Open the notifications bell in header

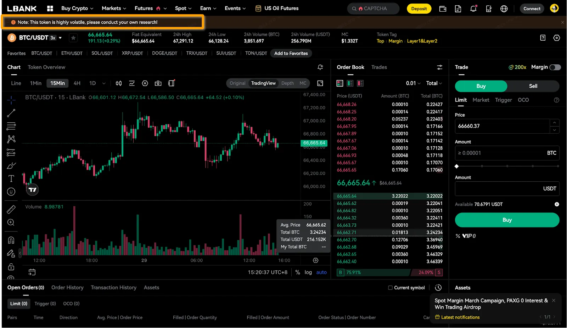point(473,8)
